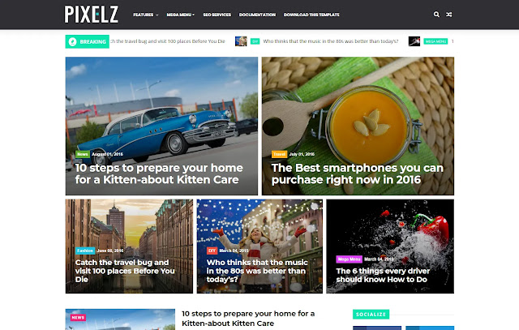Image resolution: width=519 pixels, height=330 pixels.
Task: Click the pink NEWS badge on lower post
Action: (78, 317)
